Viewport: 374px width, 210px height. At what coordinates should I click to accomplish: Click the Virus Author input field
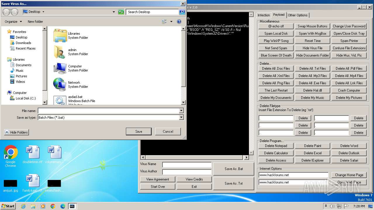(187, 172)
